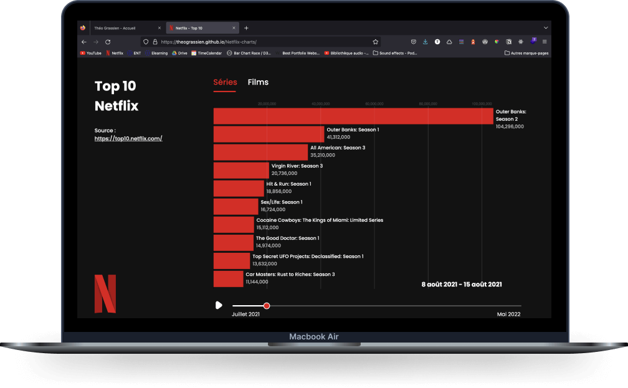628x388 pixels.
Task: Go back to the previous page
Action: click(83, 42)
